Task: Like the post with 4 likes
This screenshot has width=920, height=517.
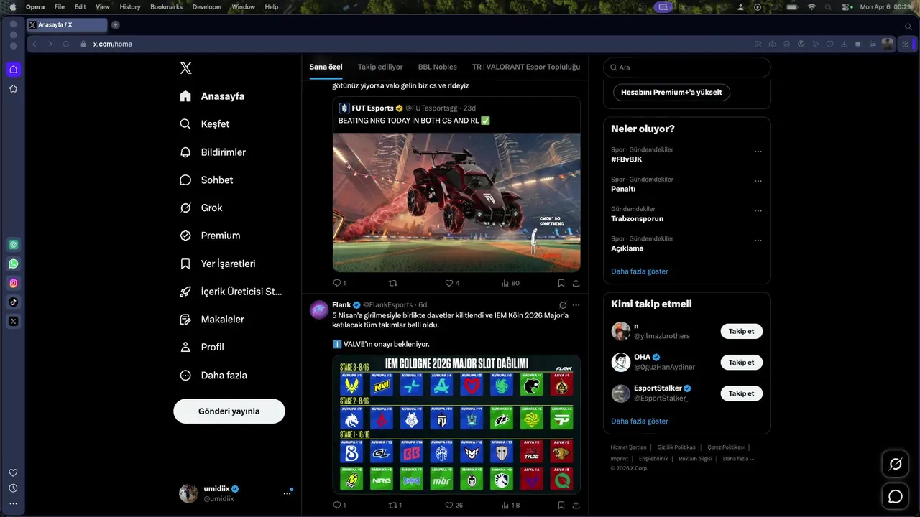Action: point(452,283)
